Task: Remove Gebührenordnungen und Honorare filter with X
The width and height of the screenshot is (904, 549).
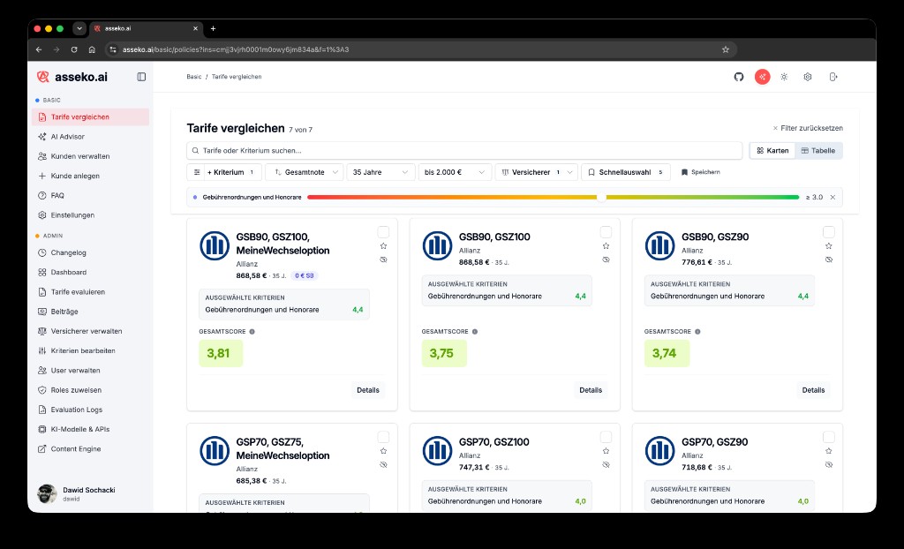Action: click(832, 197)
